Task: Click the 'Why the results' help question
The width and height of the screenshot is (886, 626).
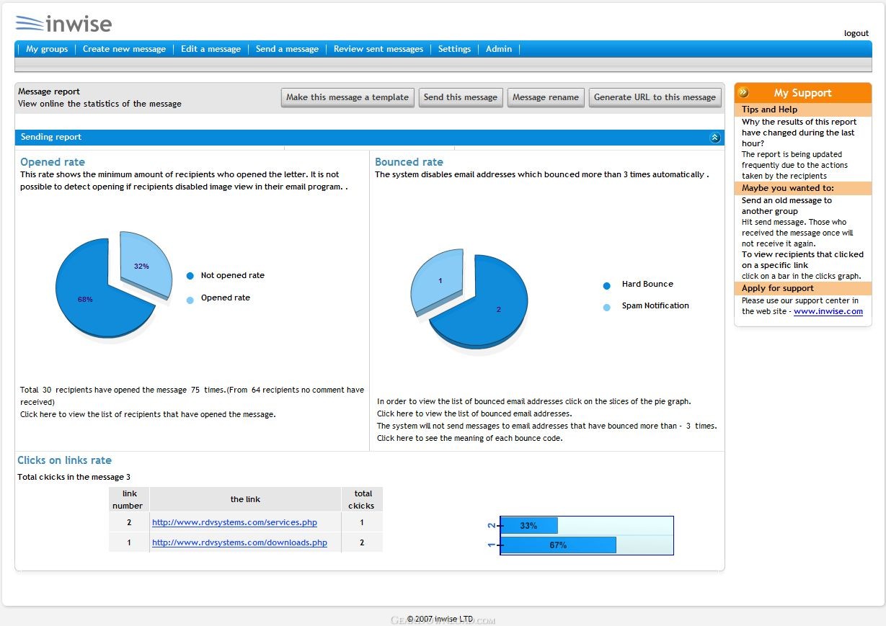Action: click(799, 133)
